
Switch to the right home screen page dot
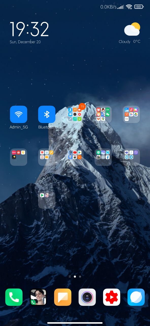[x=80, y=276]
